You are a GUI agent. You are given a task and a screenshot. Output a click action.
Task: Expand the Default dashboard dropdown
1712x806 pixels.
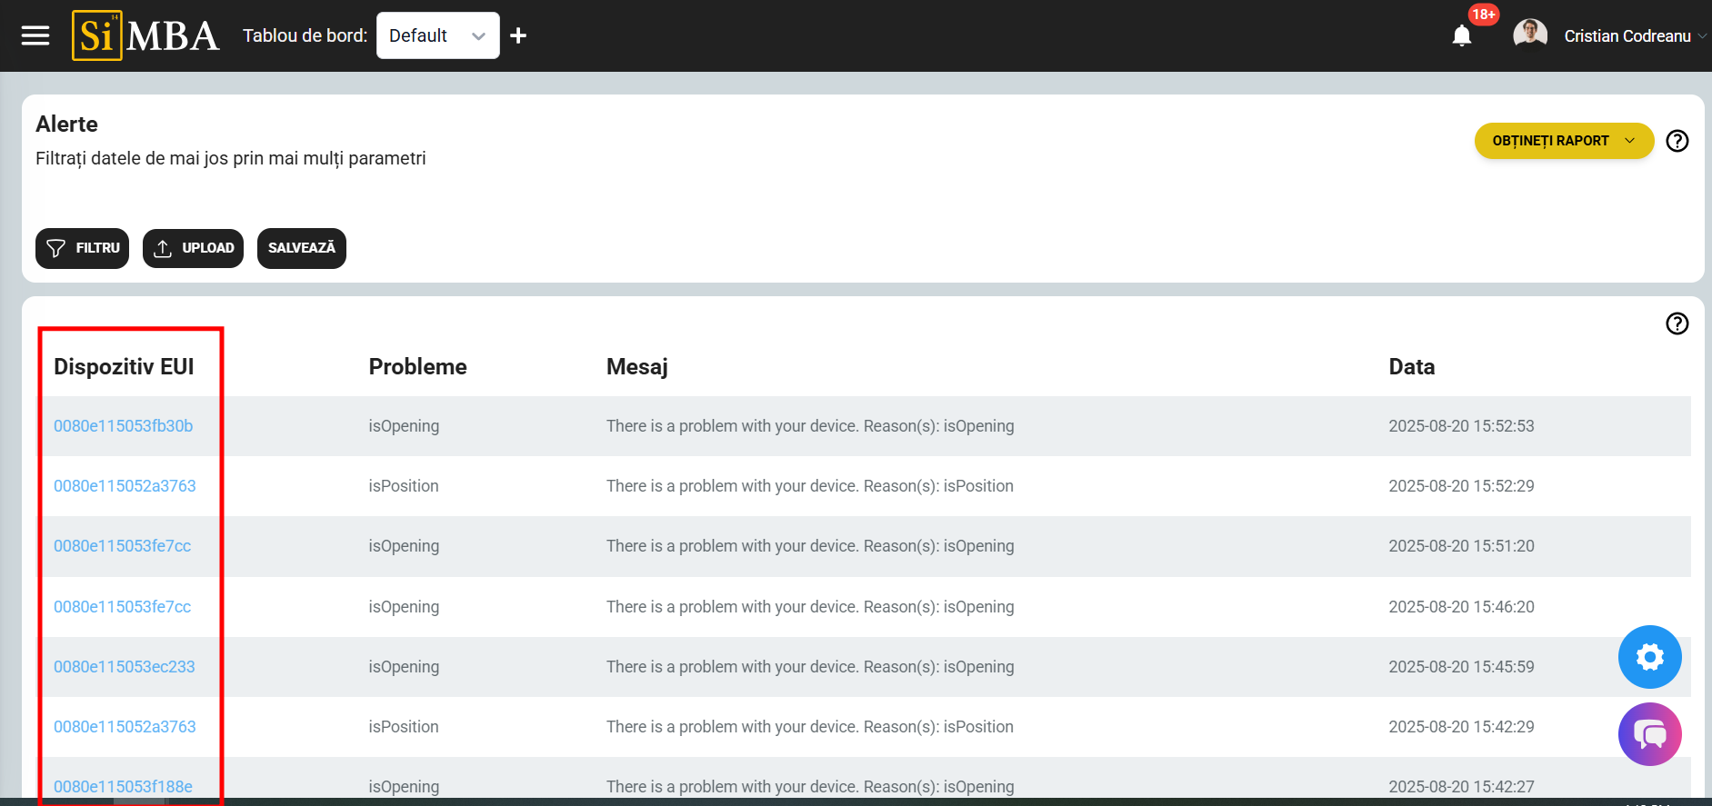click(x=437, y=35)
